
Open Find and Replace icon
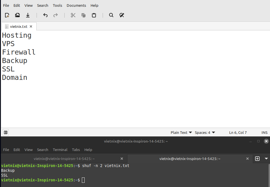[x=122, y=15]
